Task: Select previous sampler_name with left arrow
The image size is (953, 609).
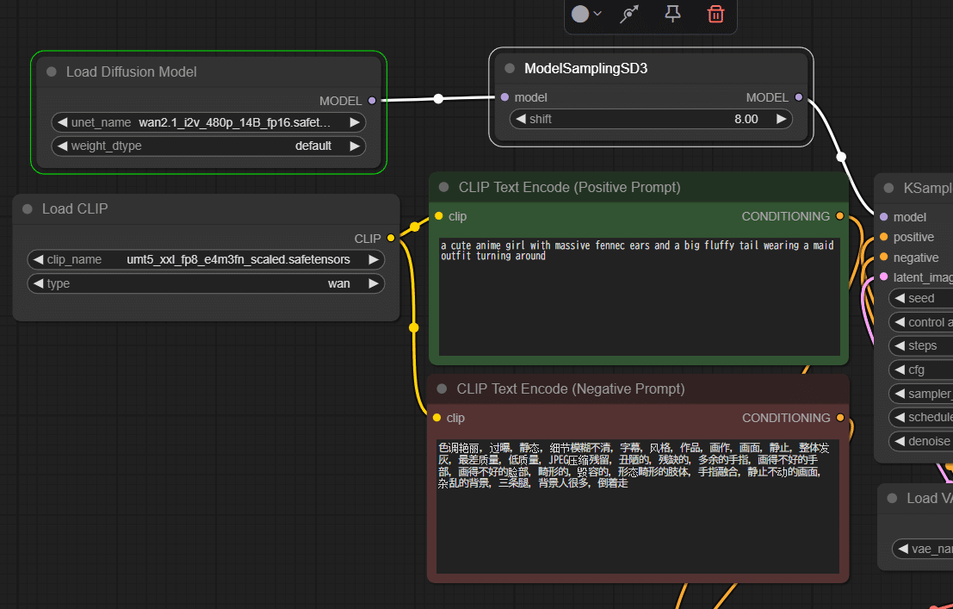Action: click(900, 394)
